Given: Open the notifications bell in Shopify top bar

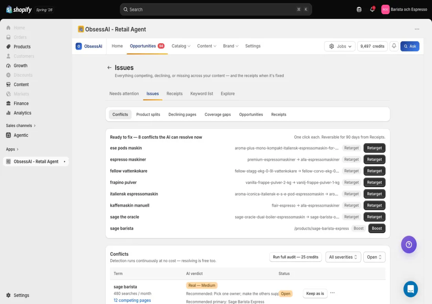Looking at the screenshot, I should pos(372,9).
